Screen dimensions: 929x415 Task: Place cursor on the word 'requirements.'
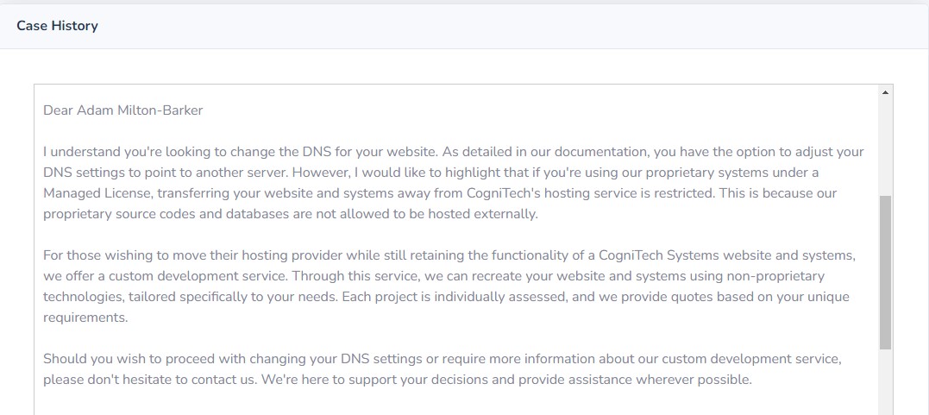click(85, 318)
